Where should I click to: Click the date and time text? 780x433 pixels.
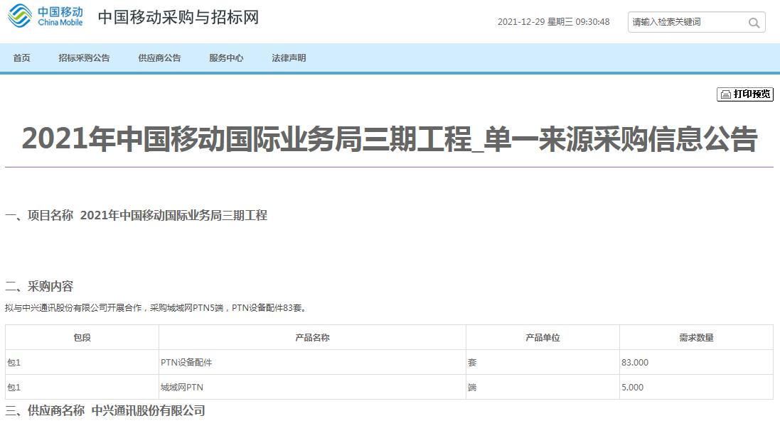(x=554, y=22)
